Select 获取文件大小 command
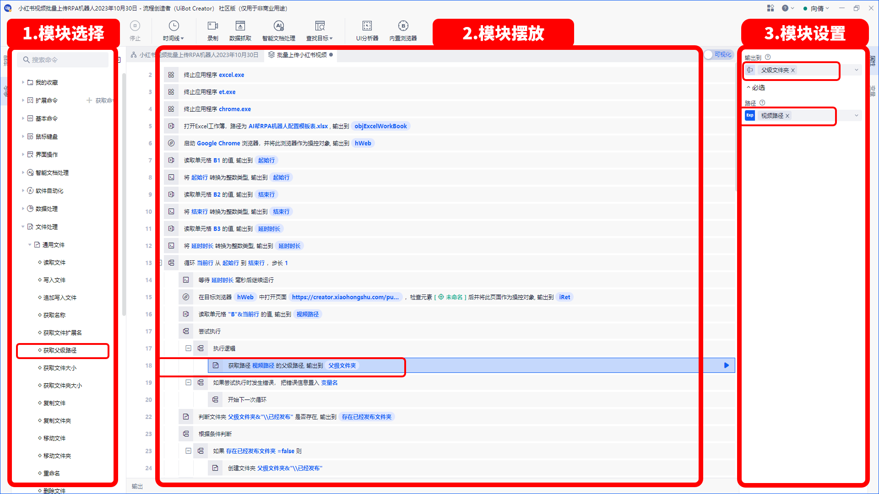 click(60, 368)
